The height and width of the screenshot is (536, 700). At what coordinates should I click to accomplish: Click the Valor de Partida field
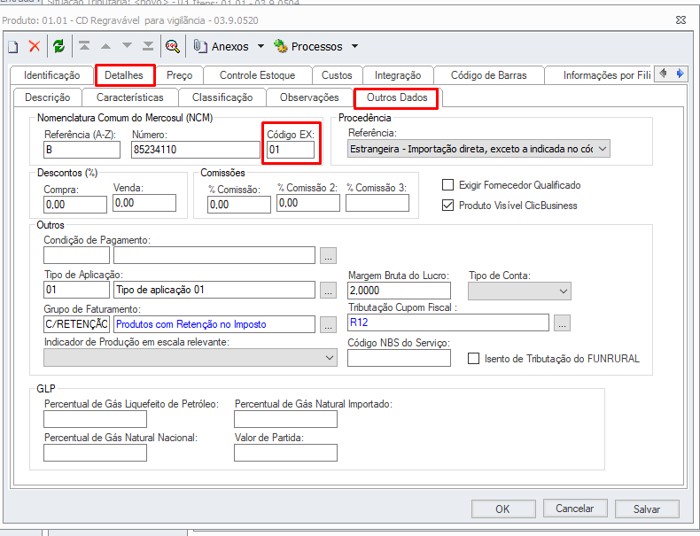coord(285,453)
